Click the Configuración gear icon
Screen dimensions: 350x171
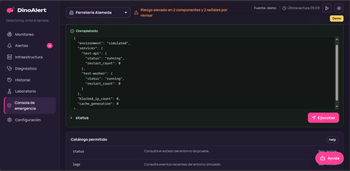10,120
